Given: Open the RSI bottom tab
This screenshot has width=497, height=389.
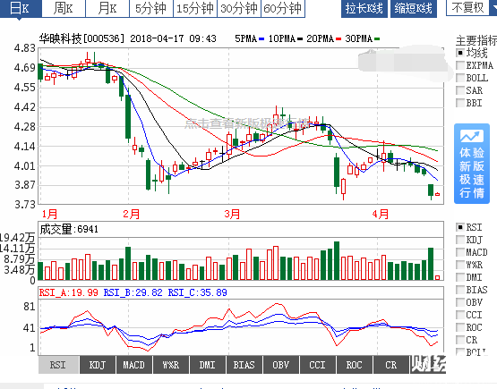Looking at the screenshot, I should click(58, 365).
